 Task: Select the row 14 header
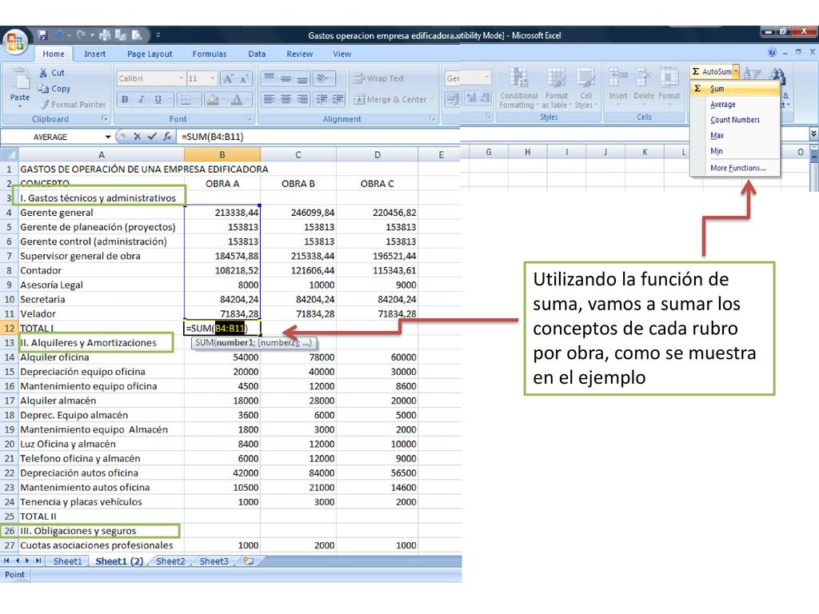click(10, 357)
